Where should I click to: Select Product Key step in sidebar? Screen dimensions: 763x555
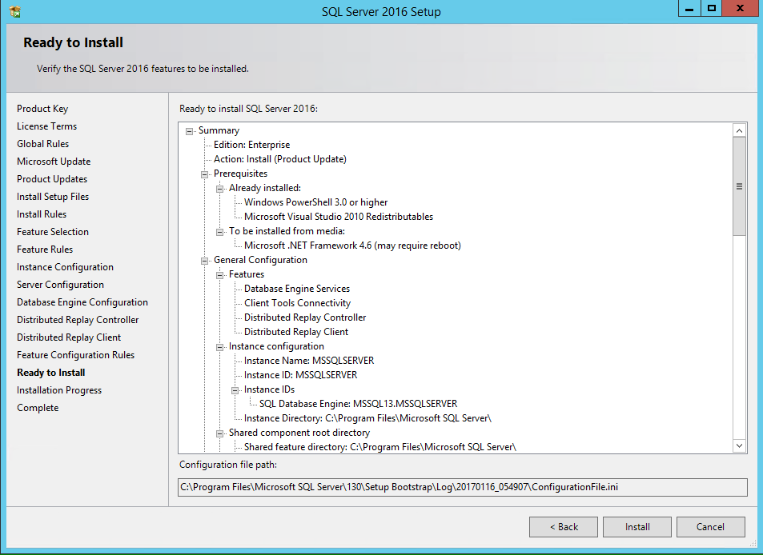pyautogui.click(x=42, y=109)
